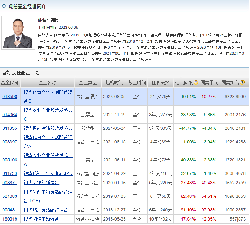Click fund manager 唐能's portrait photo
Image resolution: width=250 pixels, height=225 pixels.
pyautogui.click(x=18, y=33)
